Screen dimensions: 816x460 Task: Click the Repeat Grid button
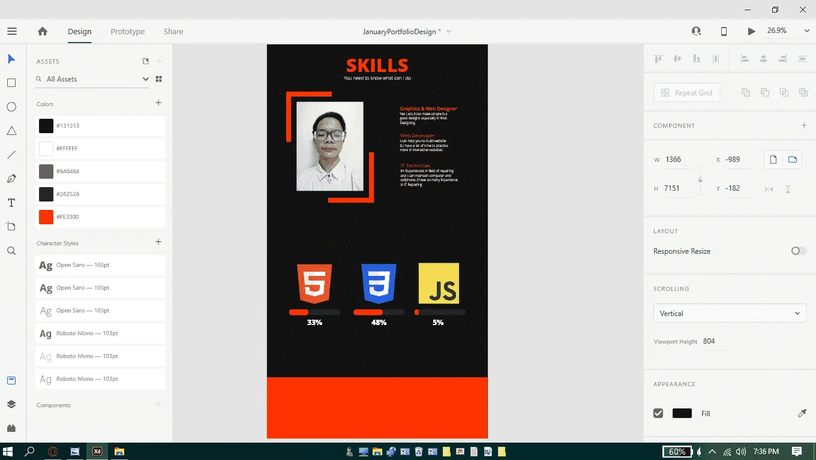pos(686,92)
